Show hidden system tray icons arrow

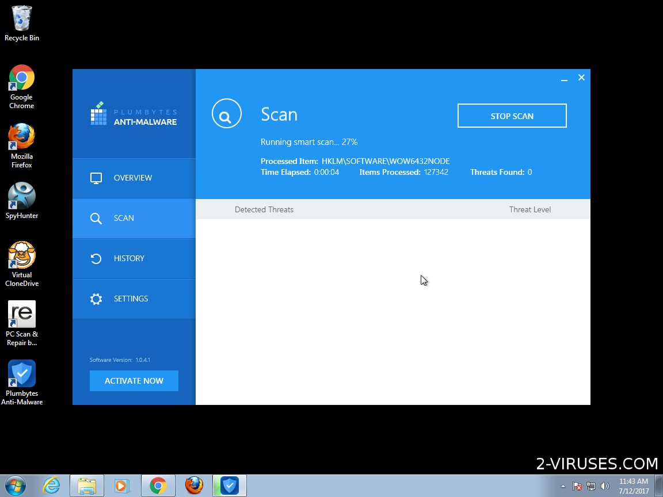pyautogui.click(x=563, y=486)
